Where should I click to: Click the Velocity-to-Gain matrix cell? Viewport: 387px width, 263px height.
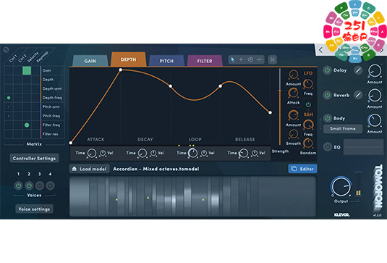point(27,70)
